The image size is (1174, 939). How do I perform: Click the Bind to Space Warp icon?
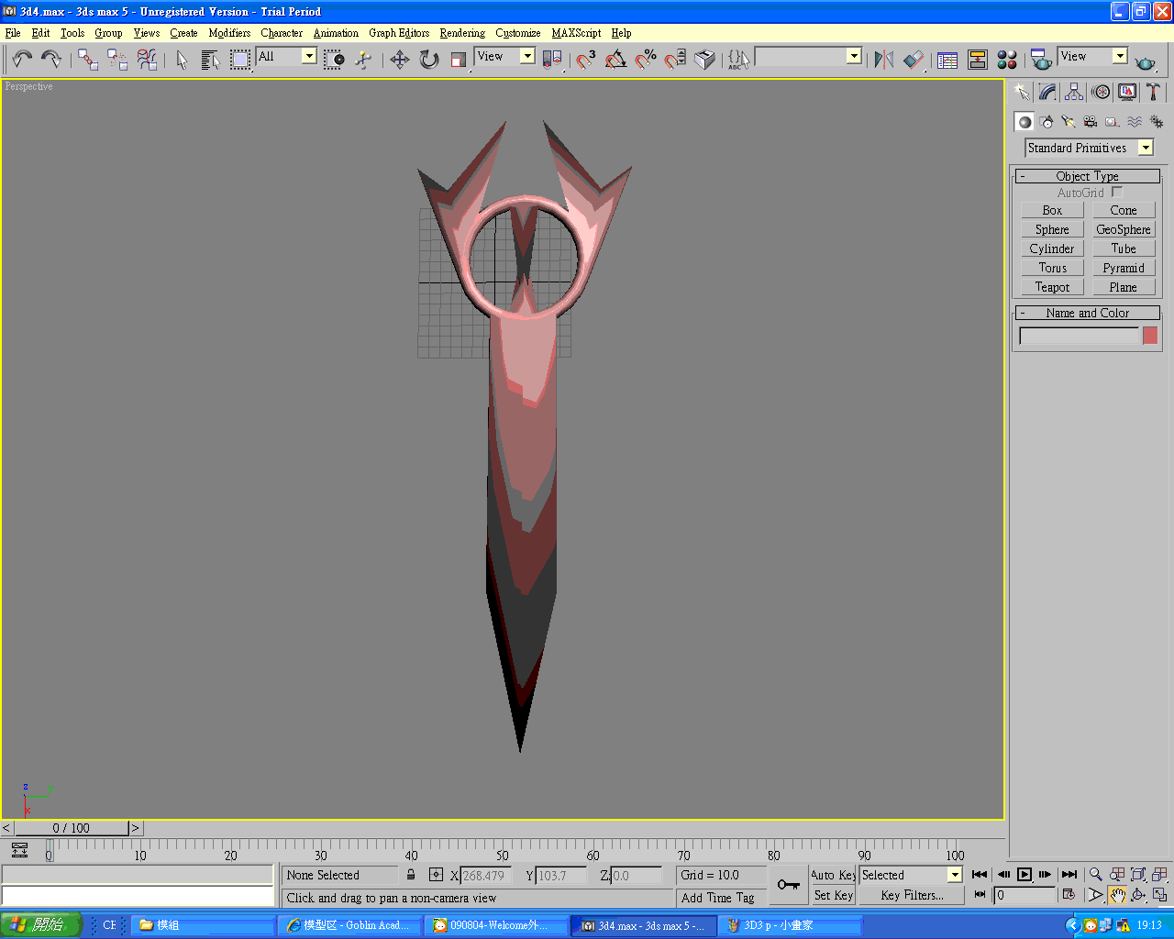[x=147, y=60]
